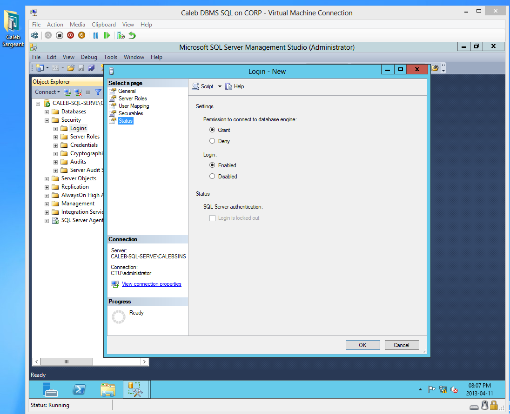The height and width of the screenshot is (414, 510).
Task: Open the User Mapping page
Action: [x=134, y=106]
